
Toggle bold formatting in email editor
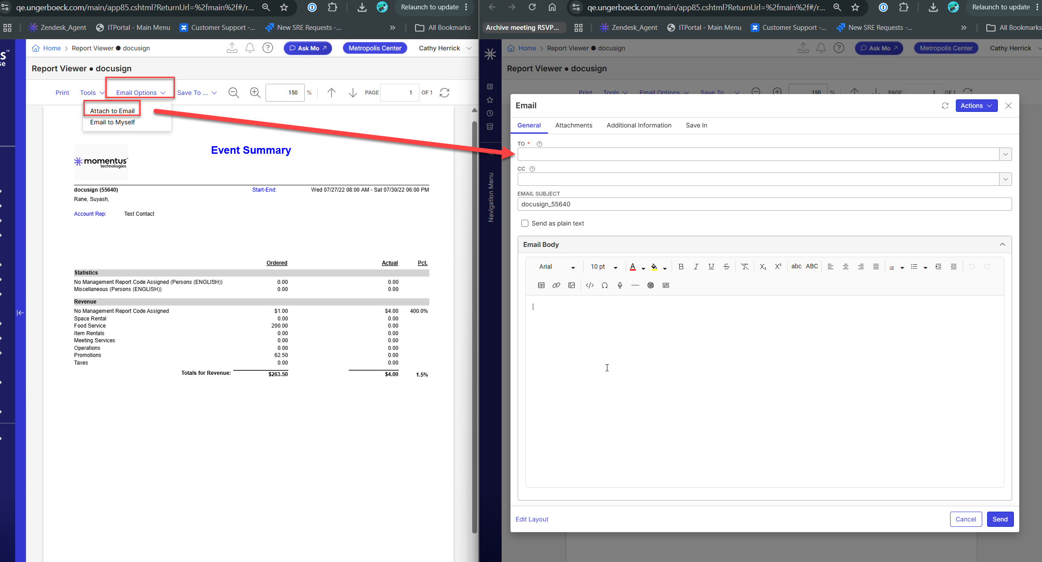pos(681,267)
